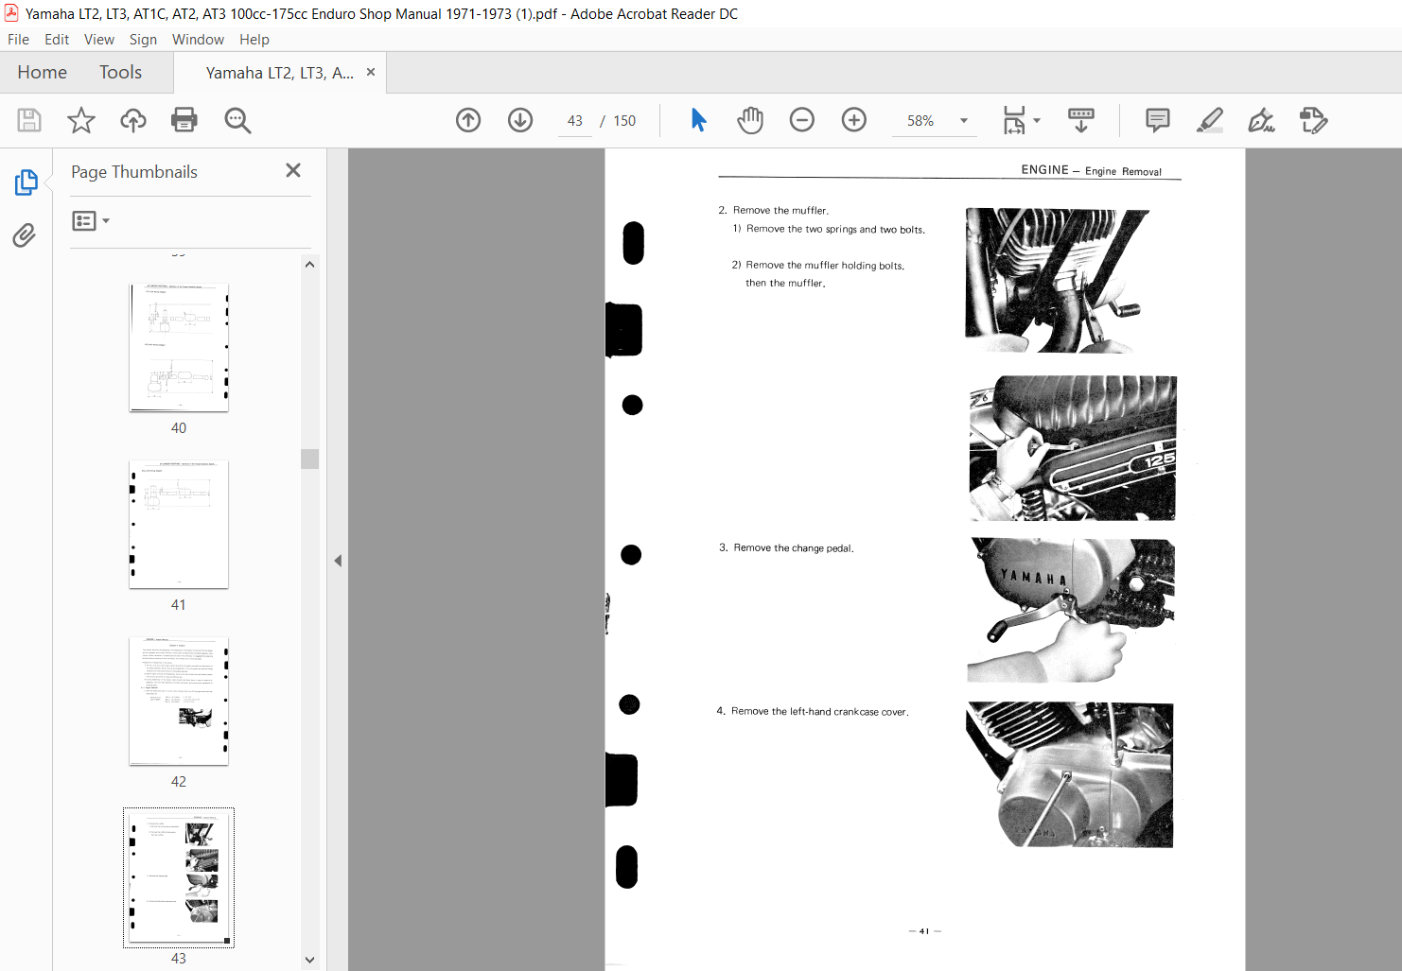Click the Save file icon
This screenshot has width=1402, height=971.
coord(29,120)
